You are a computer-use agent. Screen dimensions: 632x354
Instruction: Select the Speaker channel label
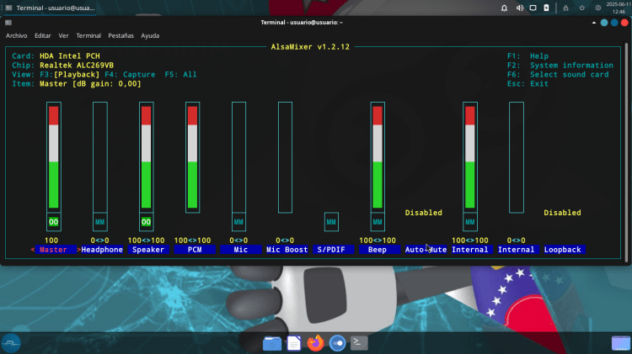click(x=147, y=250)
